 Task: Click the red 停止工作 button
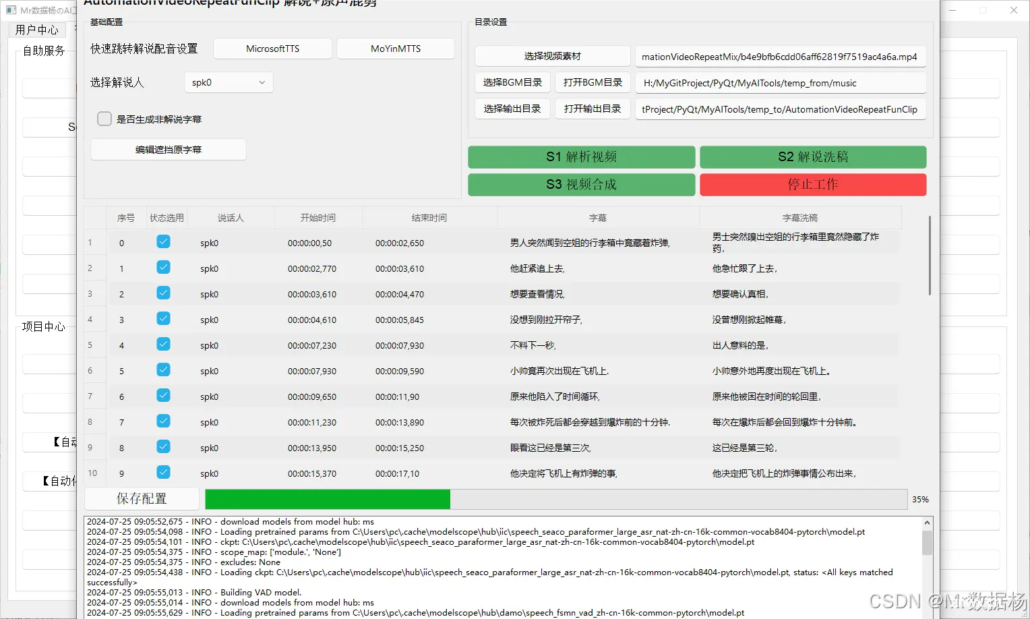[813, 185]
